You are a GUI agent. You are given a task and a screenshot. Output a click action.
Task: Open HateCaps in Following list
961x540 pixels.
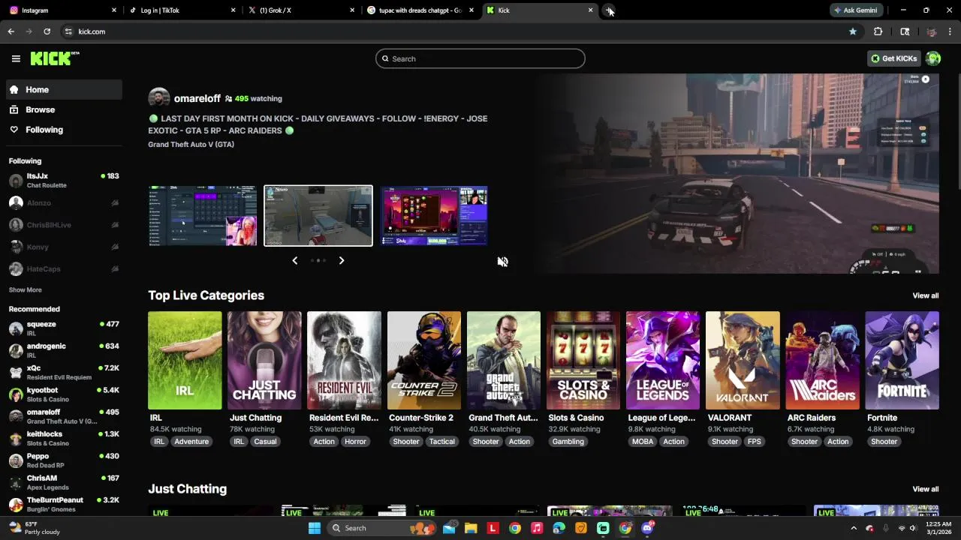pos(64,268)
